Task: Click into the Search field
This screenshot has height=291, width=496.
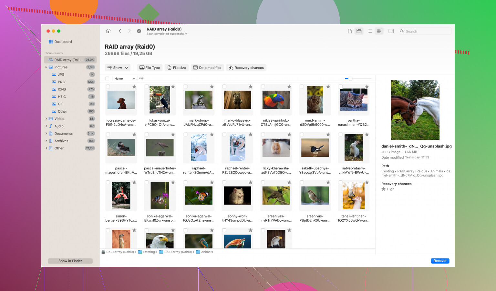Action: (426, 31)
